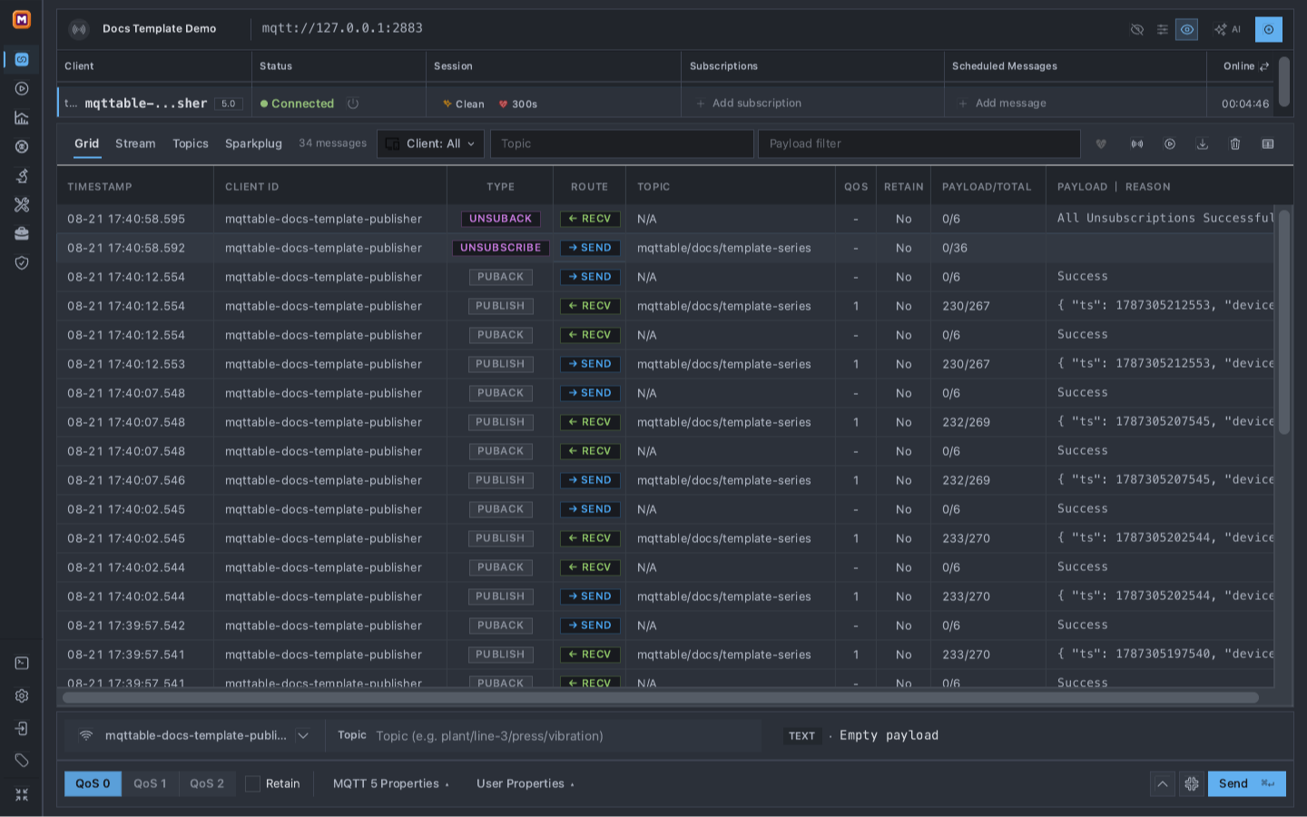Image resolution: width=1307 pixels, height=817 pixels.
Task: Clear messages with the trash icon
Action: click(x=1235, y=144)
